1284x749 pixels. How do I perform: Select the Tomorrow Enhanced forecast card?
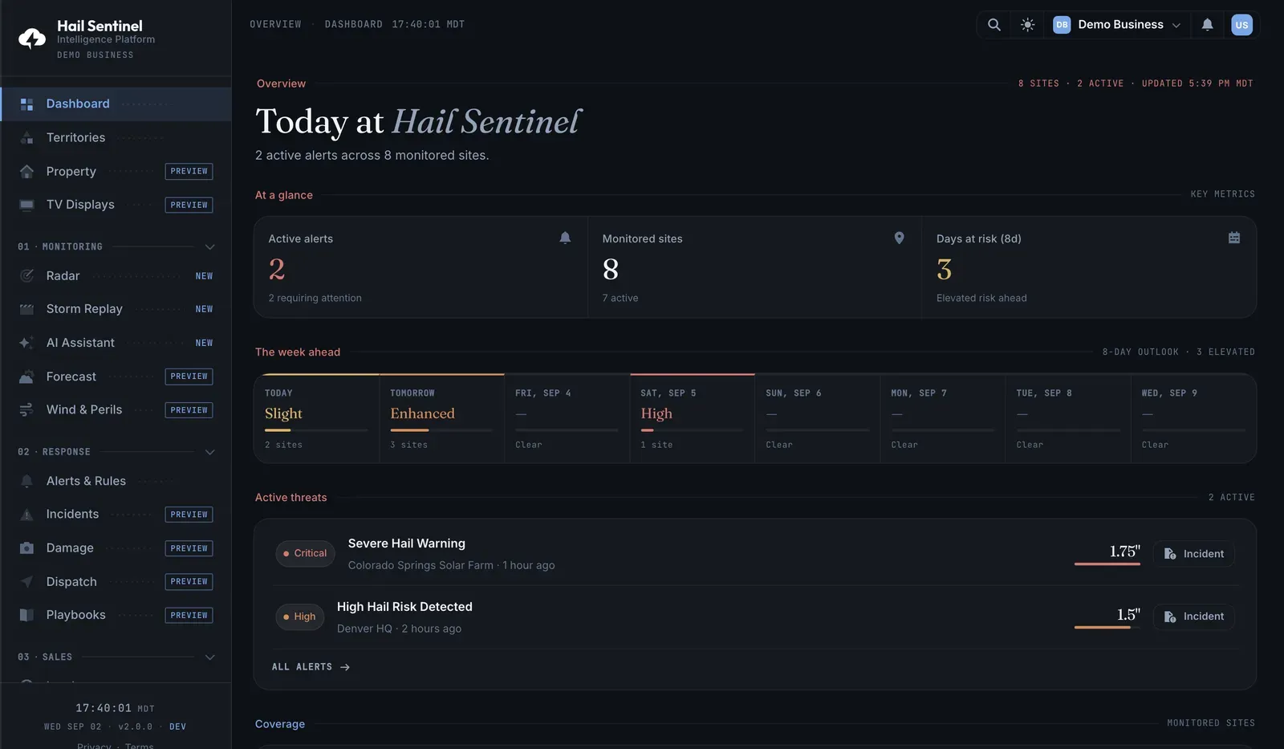(x=441, y=418)
